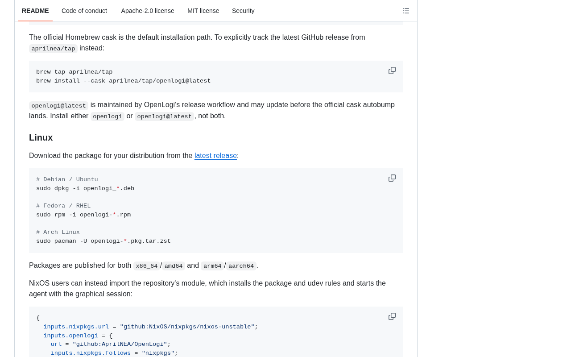Open the README outline icon
Viewport: 571px width, 357px height.
click(x=406, y=11)
